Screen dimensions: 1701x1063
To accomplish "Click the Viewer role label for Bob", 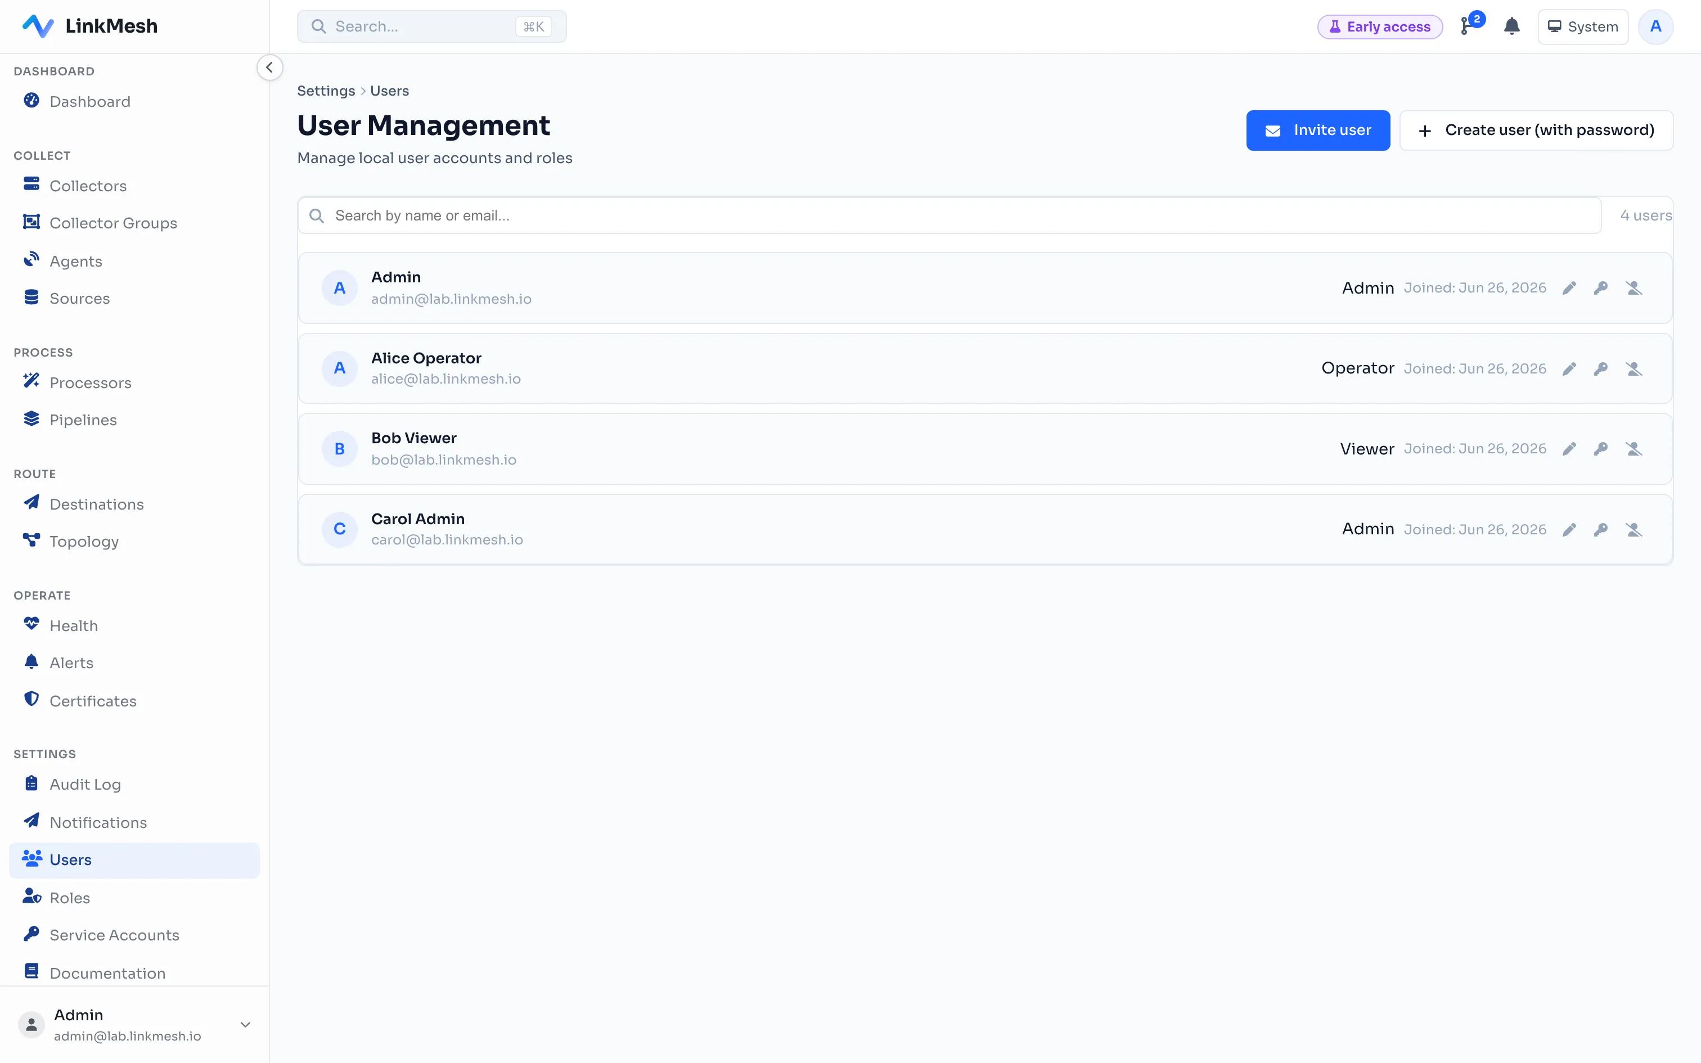I will 1366,449.
